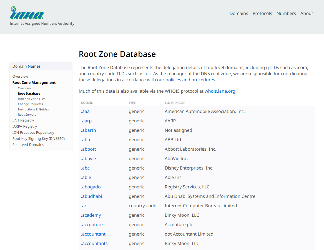Viewport: 324px width, 250px height.
Task: Open the .abbott domain entry
Action: coord(88,149)
